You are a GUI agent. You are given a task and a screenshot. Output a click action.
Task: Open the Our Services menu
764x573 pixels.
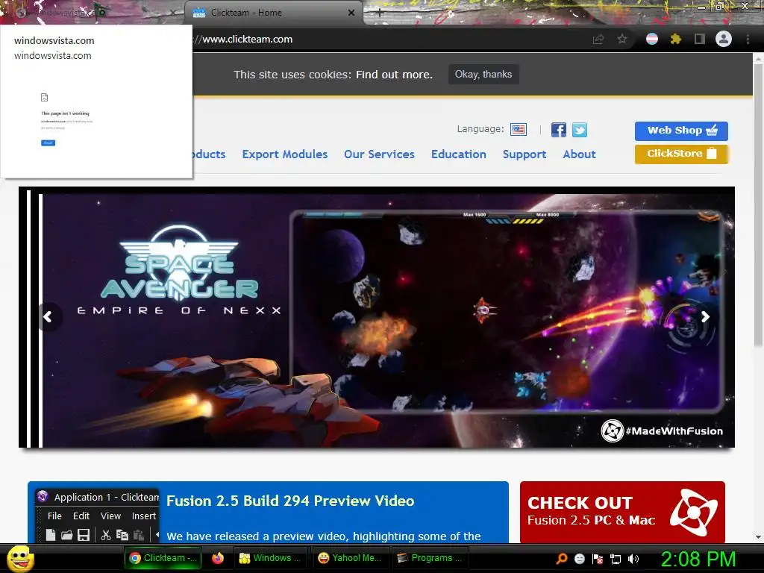tap(379, 154)
